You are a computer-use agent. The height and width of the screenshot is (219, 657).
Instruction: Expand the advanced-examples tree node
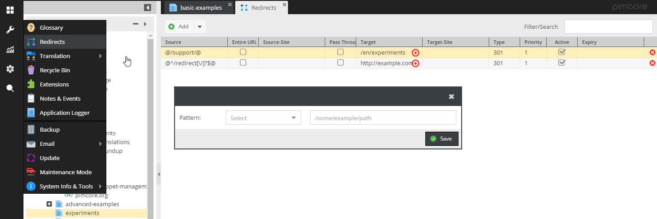click(x=49, y=204)
